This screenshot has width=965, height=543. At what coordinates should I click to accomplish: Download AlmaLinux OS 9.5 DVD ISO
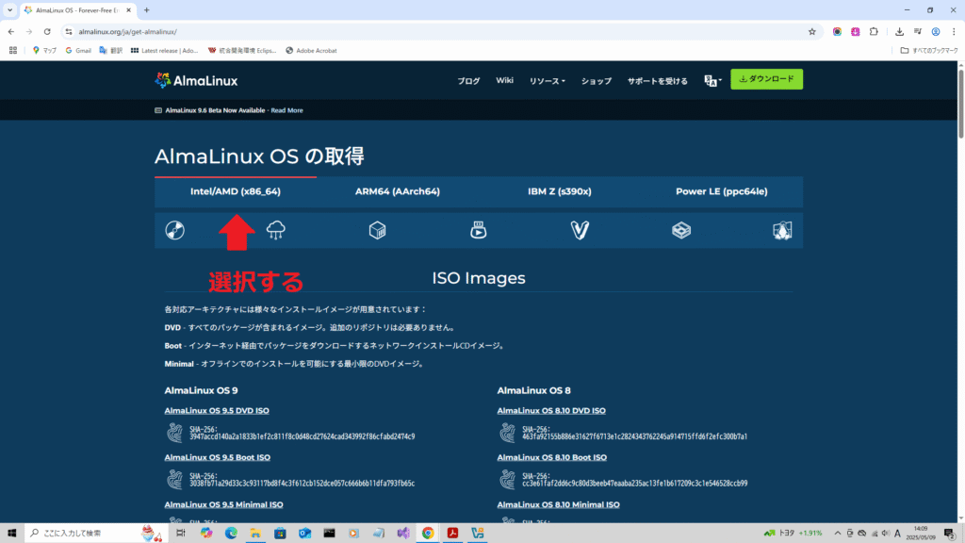pos(217,411)
